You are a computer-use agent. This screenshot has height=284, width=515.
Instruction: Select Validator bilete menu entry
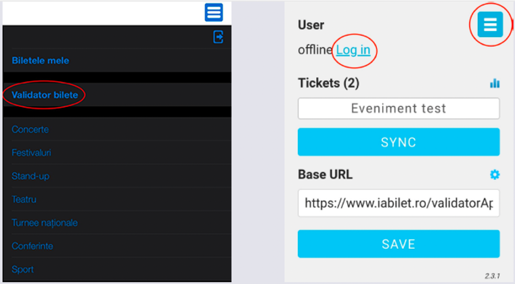(45, 95)
